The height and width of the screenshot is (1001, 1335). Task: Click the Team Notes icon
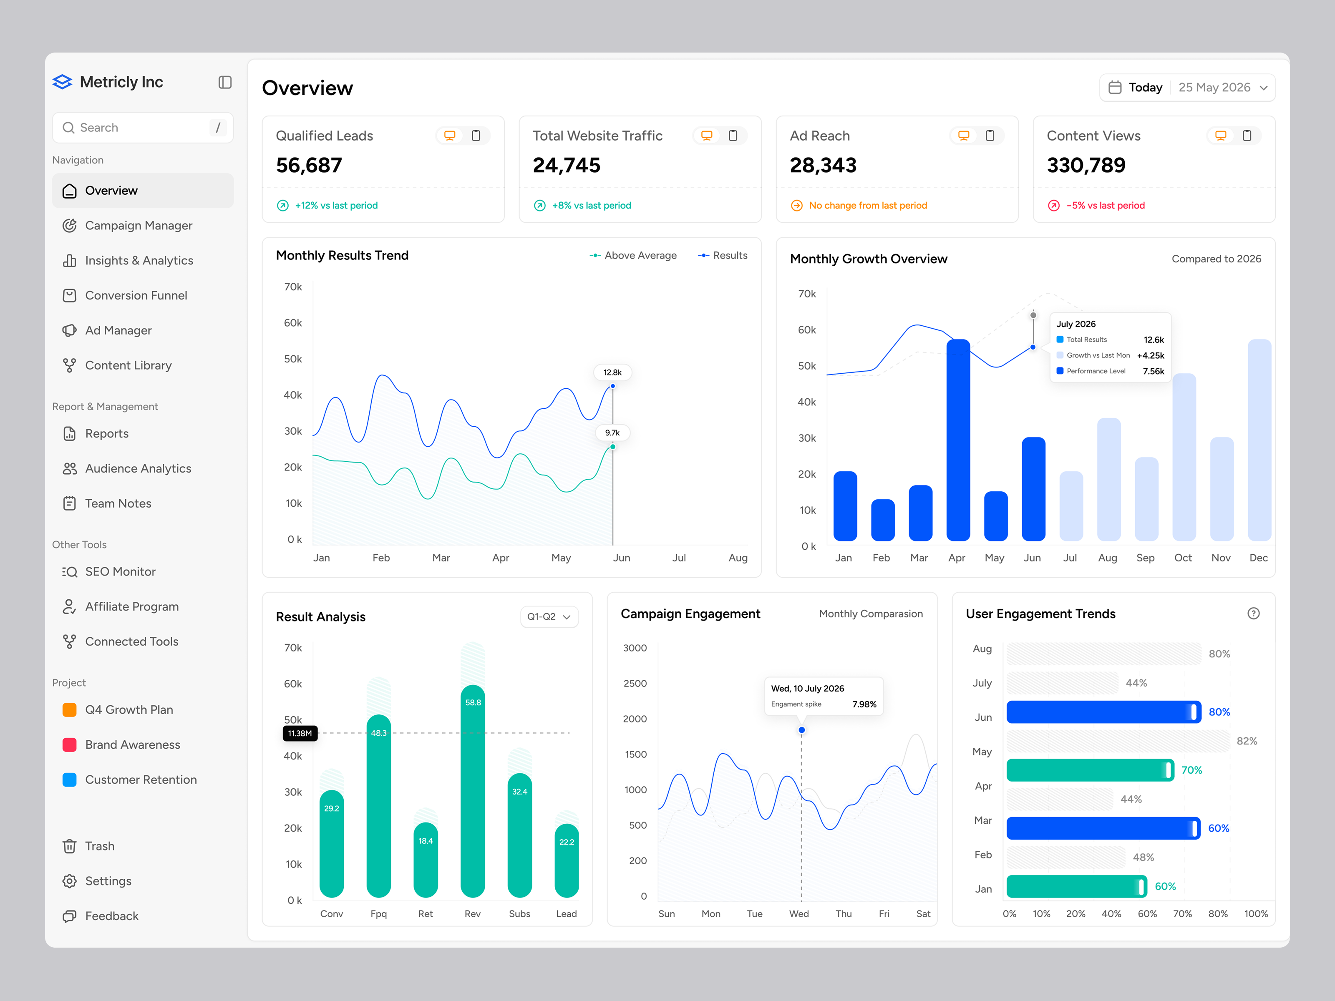pos(70,504)
